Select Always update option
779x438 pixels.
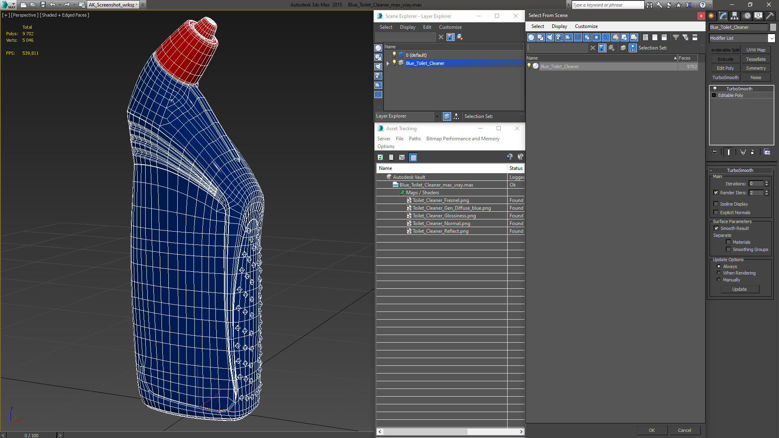(719, 266)
